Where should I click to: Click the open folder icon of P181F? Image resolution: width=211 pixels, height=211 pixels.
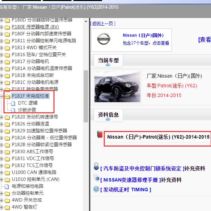pyautogui.click(x=7, y=96)
